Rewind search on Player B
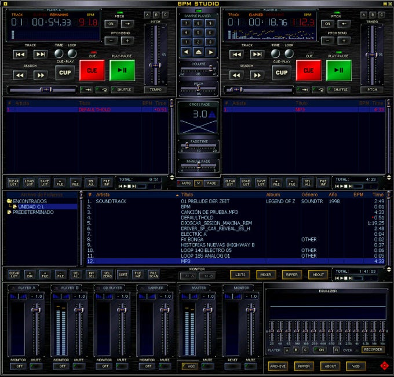Viewport: 394px width, 377px height. click(237, 75)
